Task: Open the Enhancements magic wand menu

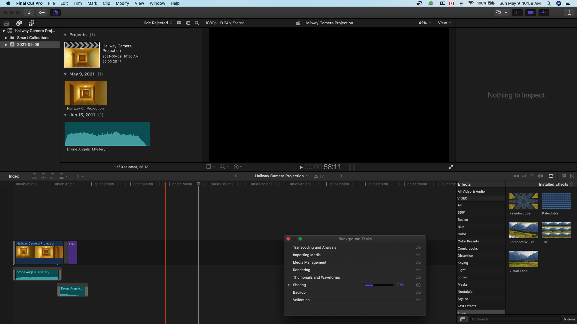Action: (224, 167)
